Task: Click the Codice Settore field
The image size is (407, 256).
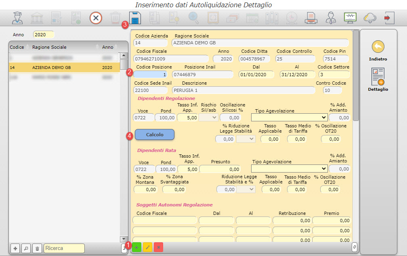Action: 334,75
